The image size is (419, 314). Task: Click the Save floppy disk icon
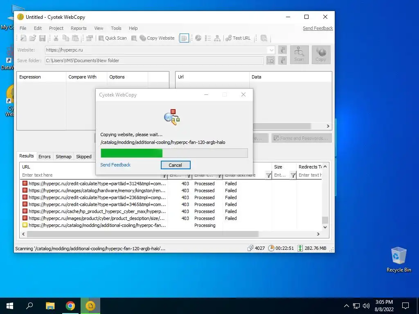pyautogui.click(x=42, y=38)
